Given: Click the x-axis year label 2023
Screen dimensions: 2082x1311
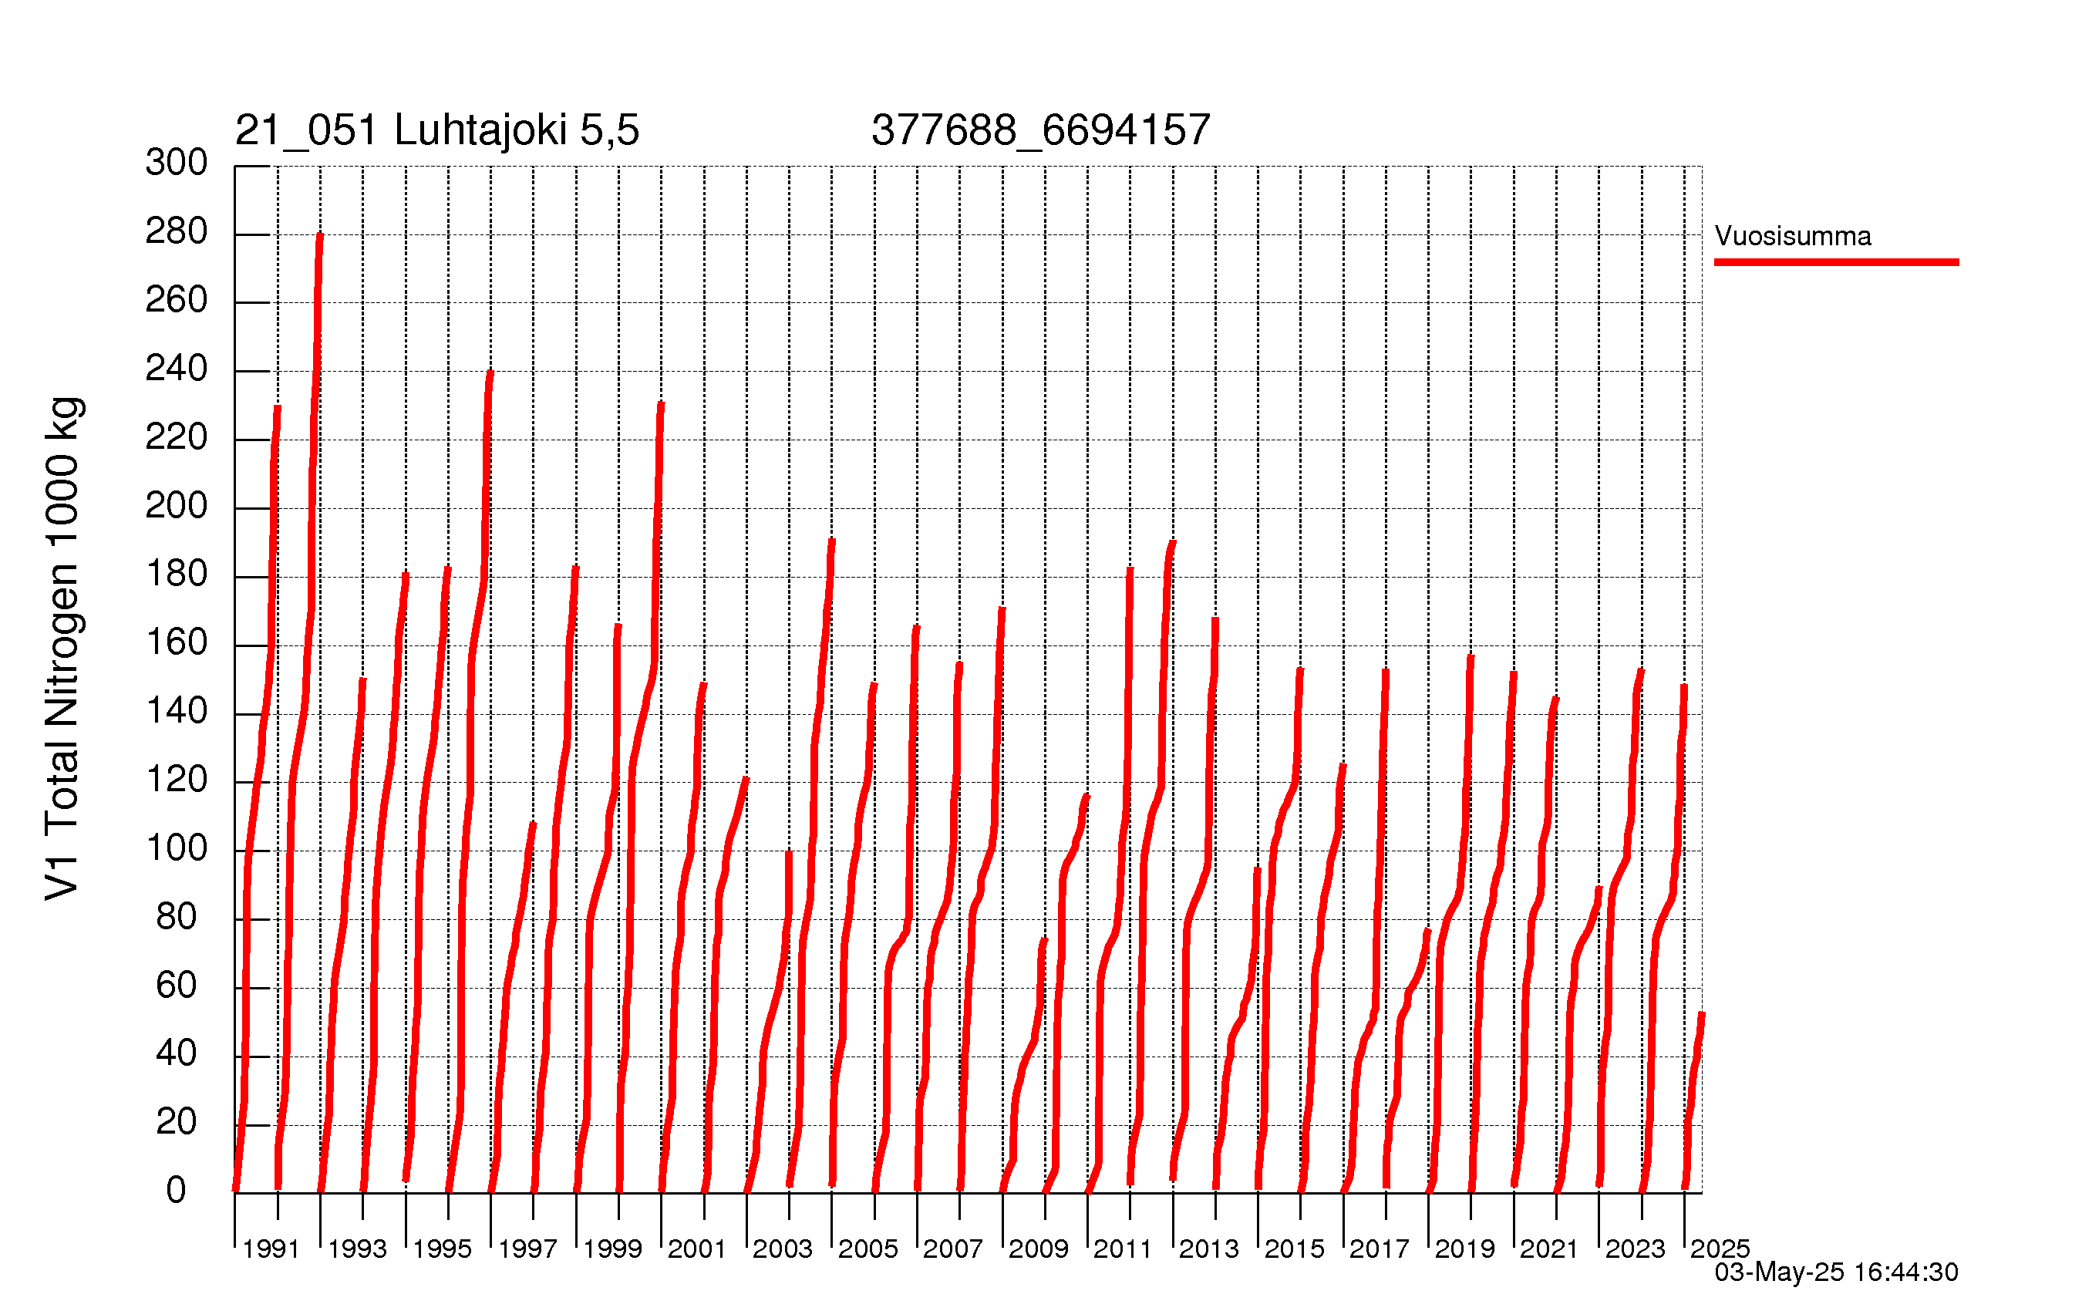Looking at the screenshot, I should point(1635,1249).
